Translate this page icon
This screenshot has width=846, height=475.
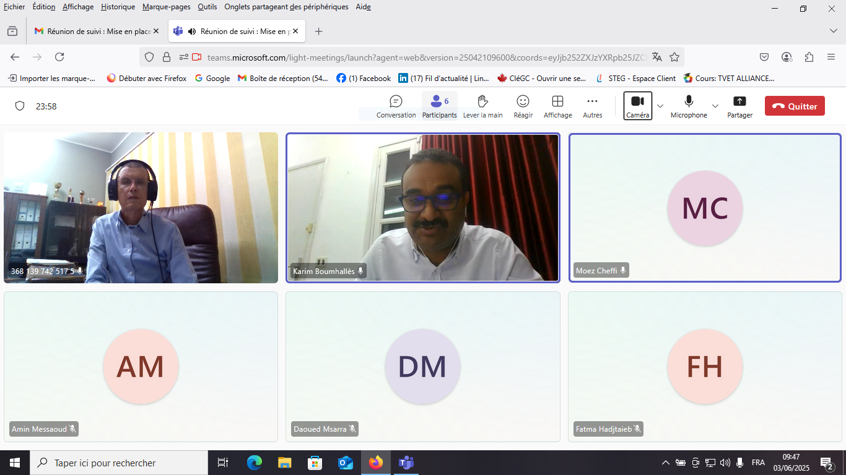point(657,57)
